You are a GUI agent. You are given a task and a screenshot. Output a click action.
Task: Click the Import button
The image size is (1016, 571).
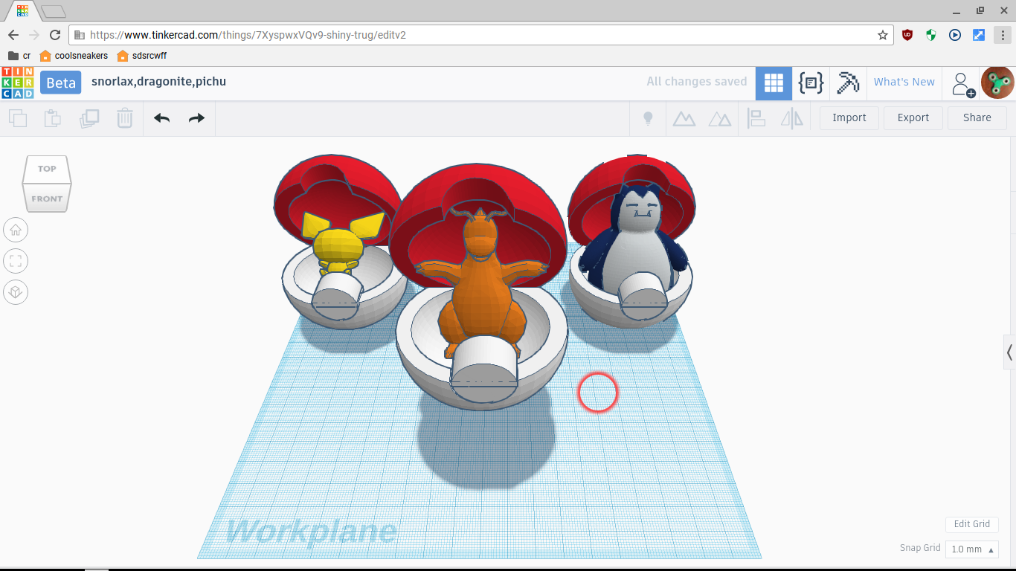click(x=849, y=117)
